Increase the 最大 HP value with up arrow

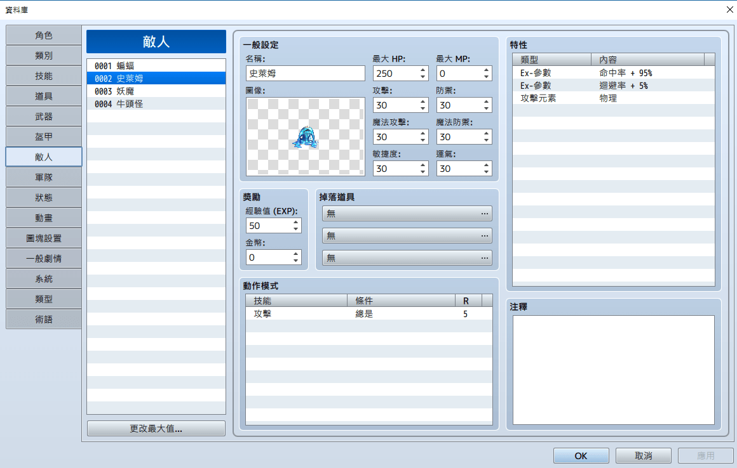point(423,70)
